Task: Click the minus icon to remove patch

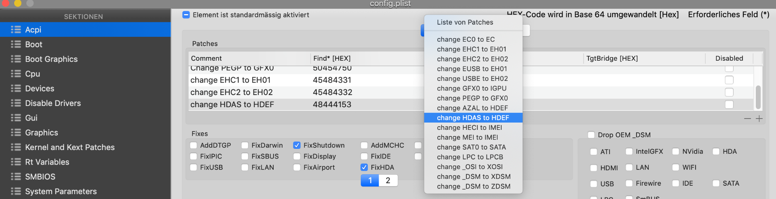Action: tap(747, 119)
